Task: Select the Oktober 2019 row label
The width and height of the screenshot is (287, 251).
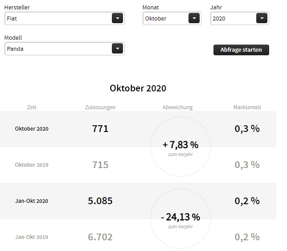Action: [x=32, y=165]
